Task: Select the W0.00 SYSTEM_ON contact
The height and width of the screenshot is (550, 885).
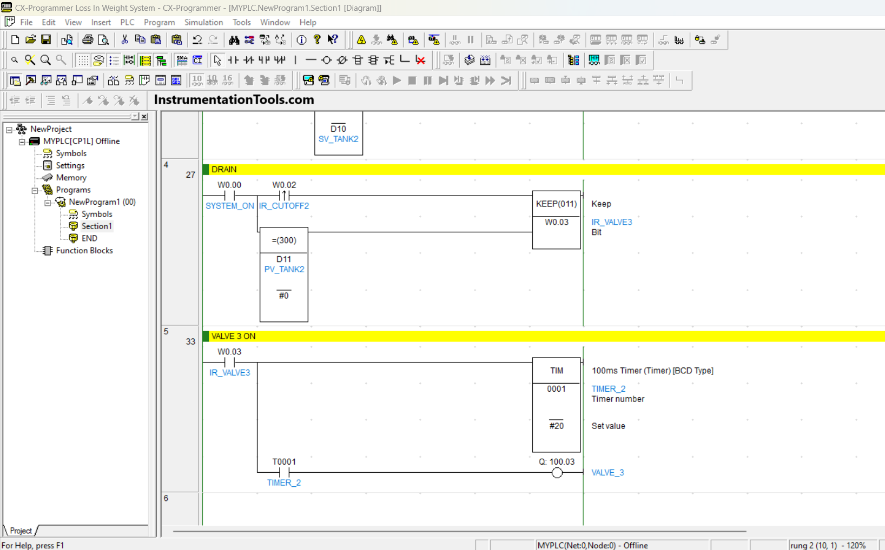Action: pyautogui.click(x=229, y=196)
